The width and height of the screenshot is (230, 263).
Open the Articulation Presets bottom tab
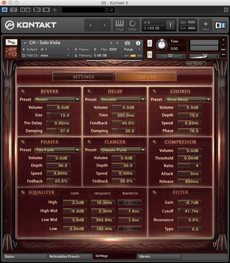click(x=70, y=257)
